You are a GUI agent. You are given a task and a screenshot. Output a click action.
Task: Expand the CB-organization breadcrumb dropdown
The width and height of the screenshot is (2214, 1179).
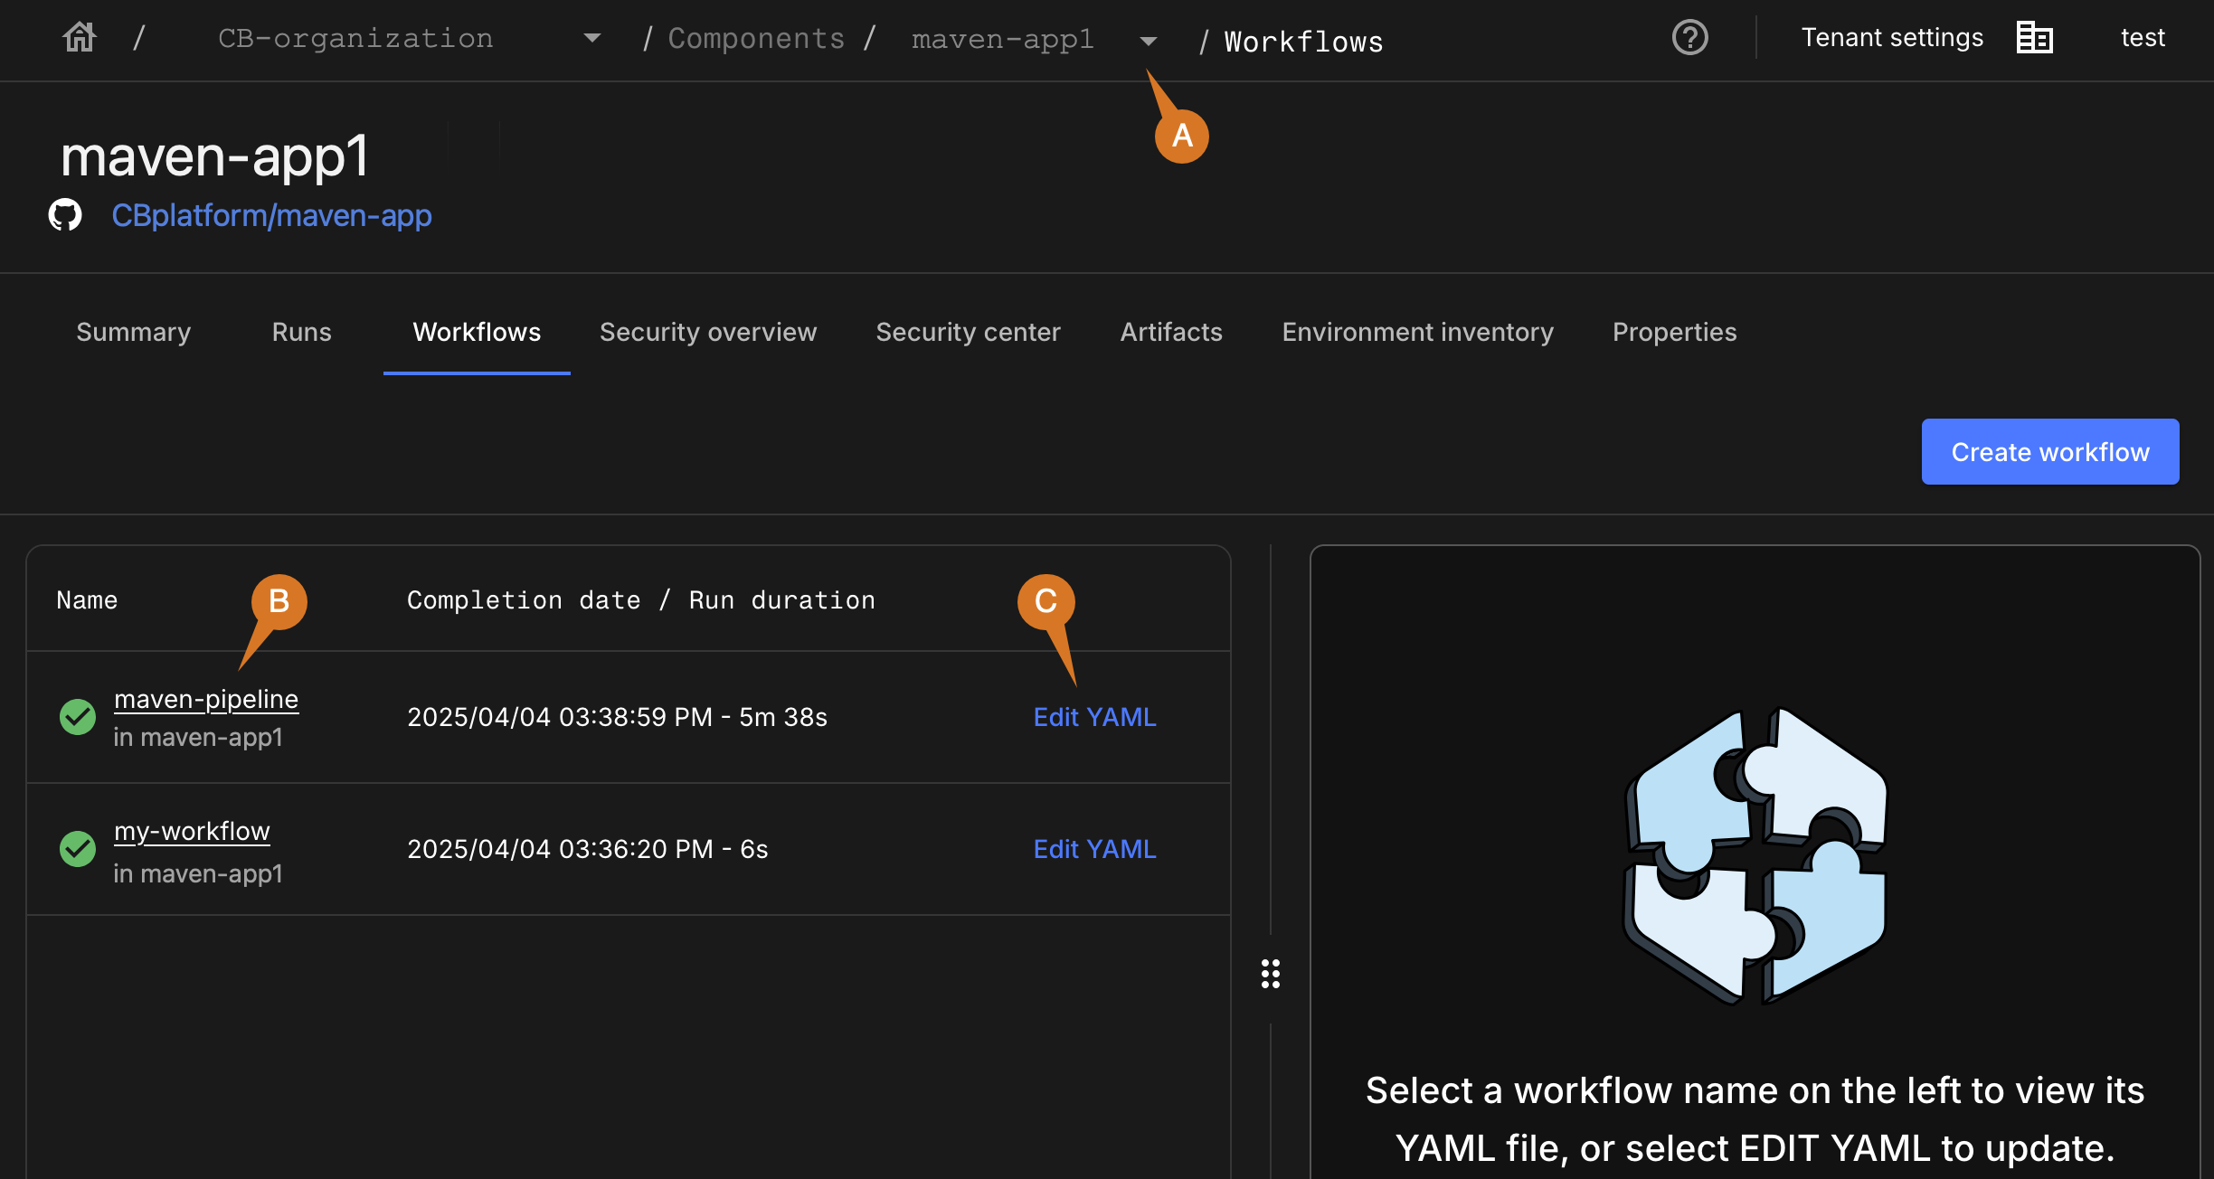pos(592,38)
